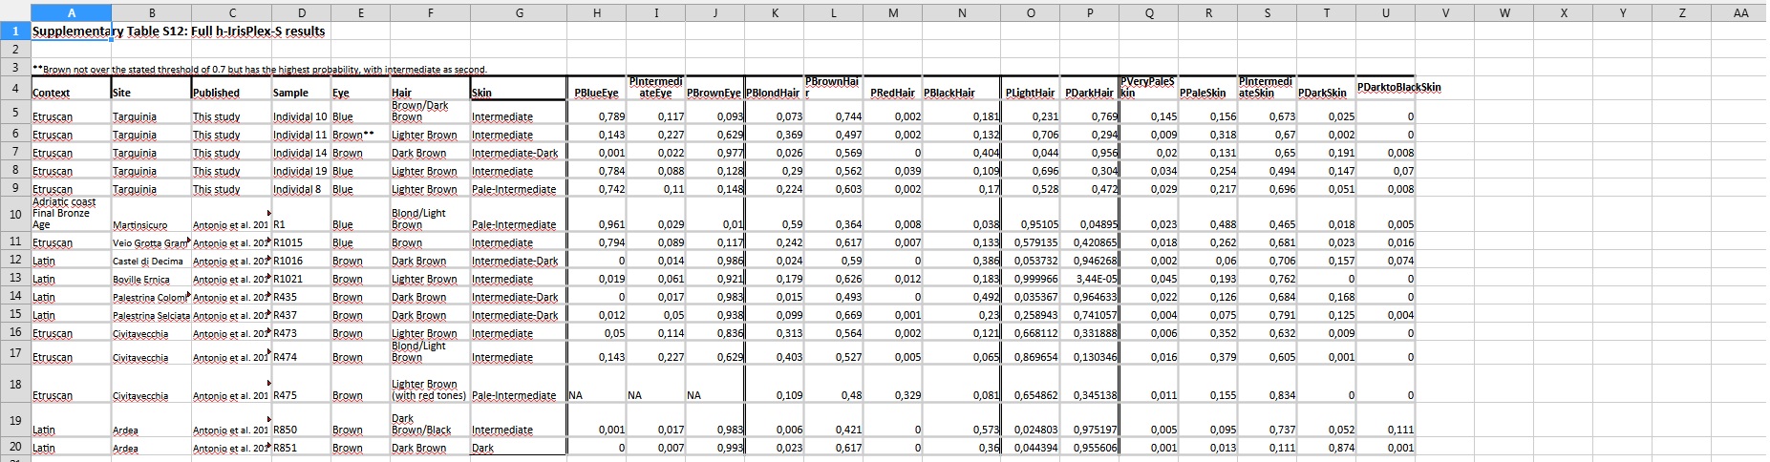Select row header 20
Image resolution: width=1770 pixels, height=462 pixels.
coord(15,447)
